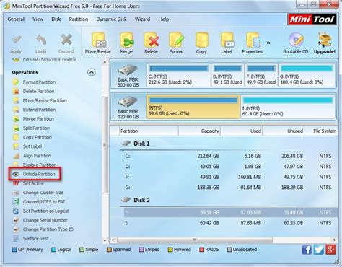The image size is (342, 267).
Task: Click Set Active operation
Action: click(x=33, y=183)
